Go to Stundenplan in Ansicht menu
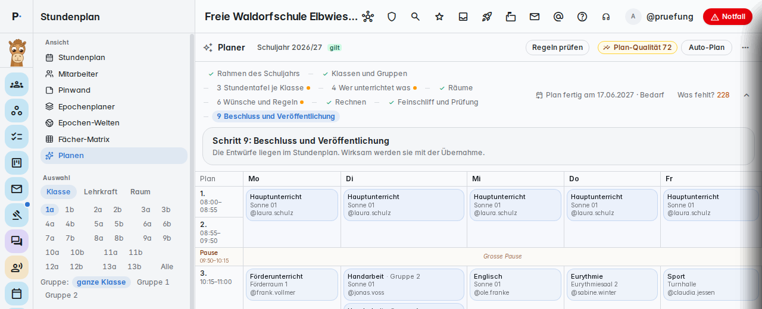Image resolution: width=762 pixels, height=309 pixels. pos(114,58)
